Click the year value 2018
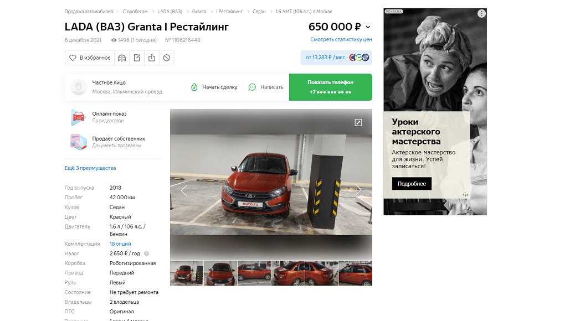Viewport: 575px width, 321px height. coord(116,188)
